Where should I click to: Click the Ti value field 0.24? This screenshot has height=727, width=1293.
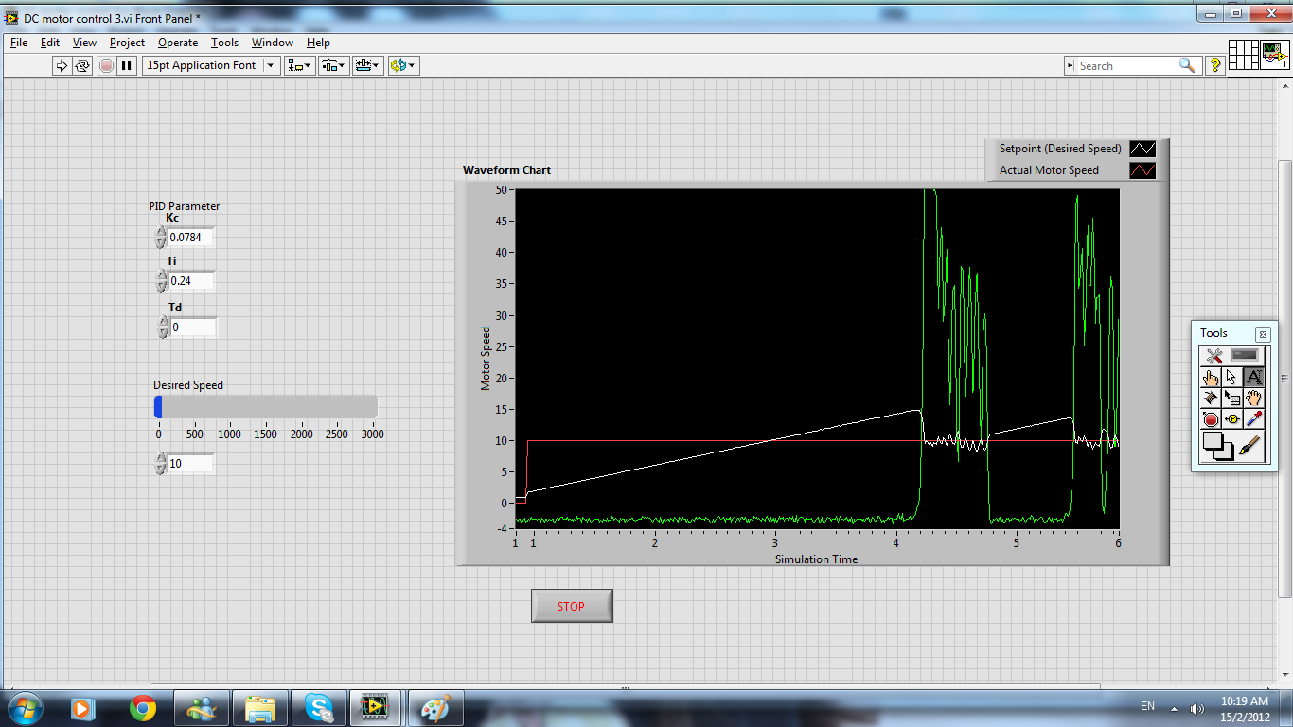192,280
